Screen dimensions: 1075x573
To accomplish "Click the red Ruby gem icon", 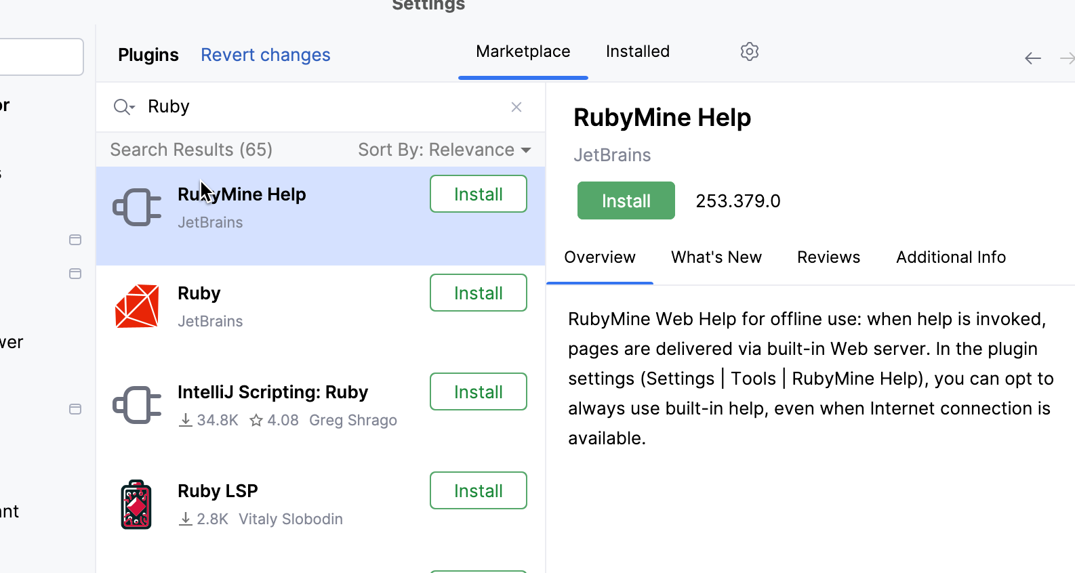I will (x=137, y=306).
